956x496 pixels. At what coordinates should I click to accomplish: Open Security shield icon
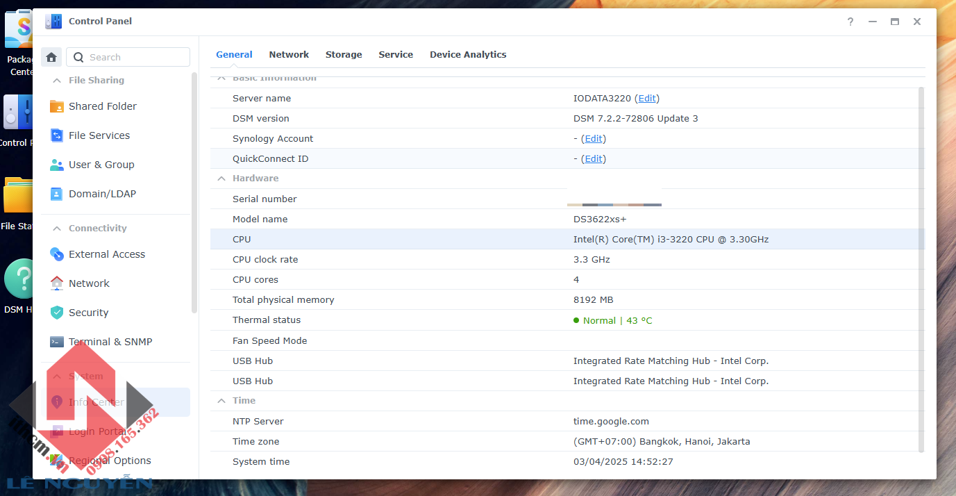click(x=57, y=313)
